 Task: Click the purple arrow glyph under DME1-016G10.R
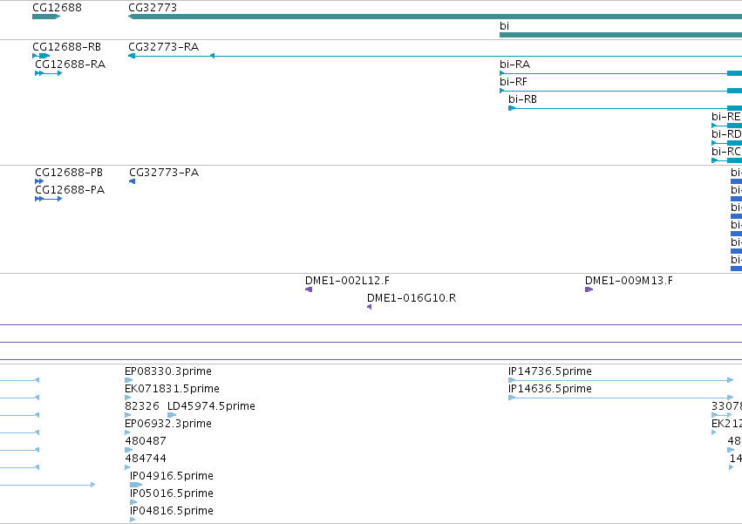(x=369, y=307)
